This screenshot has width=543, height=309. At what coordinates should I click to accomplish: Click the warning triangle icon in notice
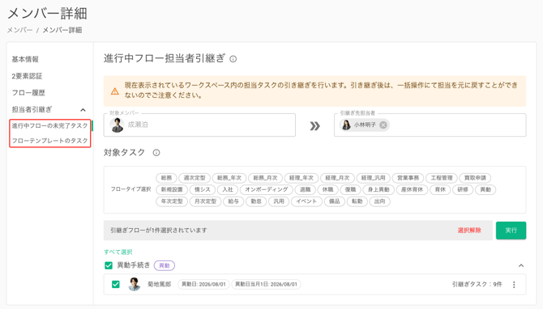(114, 91)
